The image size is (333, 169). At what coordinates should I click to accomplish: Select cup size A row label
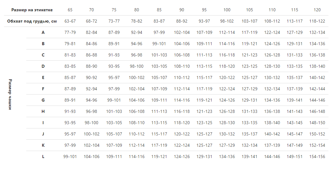(x=43, y=32)
